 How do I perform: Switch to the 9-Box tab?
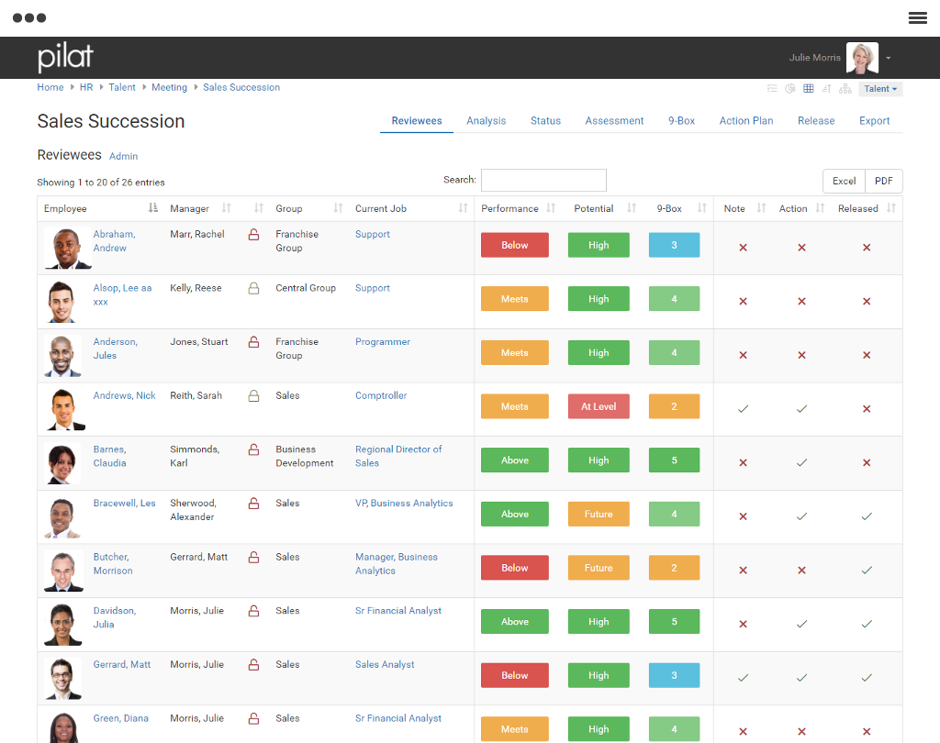tap(681, 120)
